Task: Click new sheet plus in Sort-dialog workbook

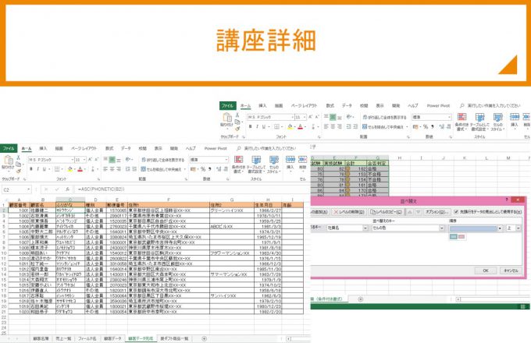Action: pos(360,299)
